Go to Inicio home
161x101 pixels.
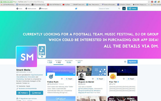pyautogui.click(x=19, y=9)
